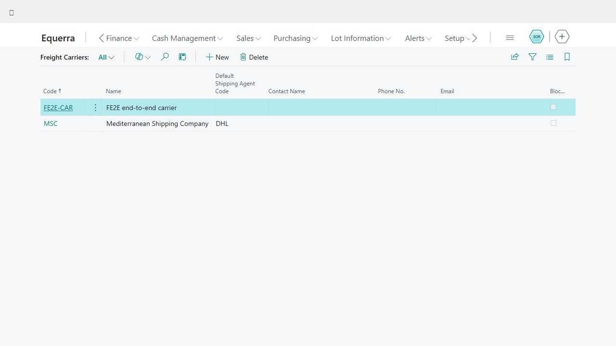This screenshot has height=346, width=616.
Task: Toggle the filter pane funnel icon
Action: (532, 57)
